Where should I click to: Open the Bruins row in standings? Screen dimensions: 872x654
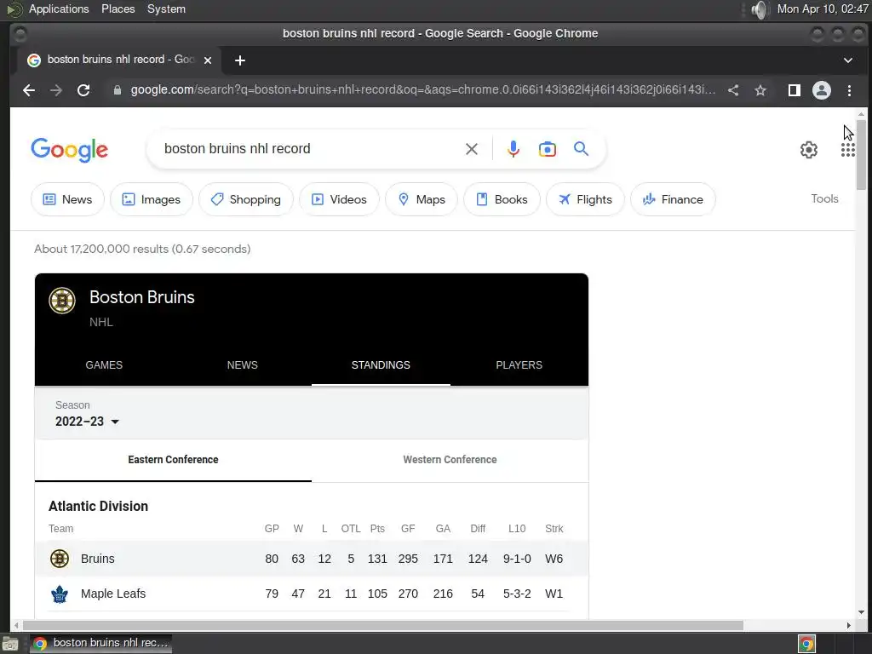(312, 559)
